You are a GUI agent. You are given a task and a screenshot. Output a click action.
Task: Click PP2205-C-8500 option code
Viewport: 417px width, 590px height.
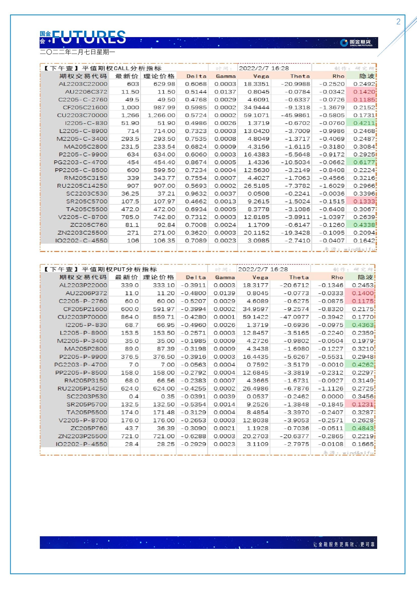click(x=81, y=170)
